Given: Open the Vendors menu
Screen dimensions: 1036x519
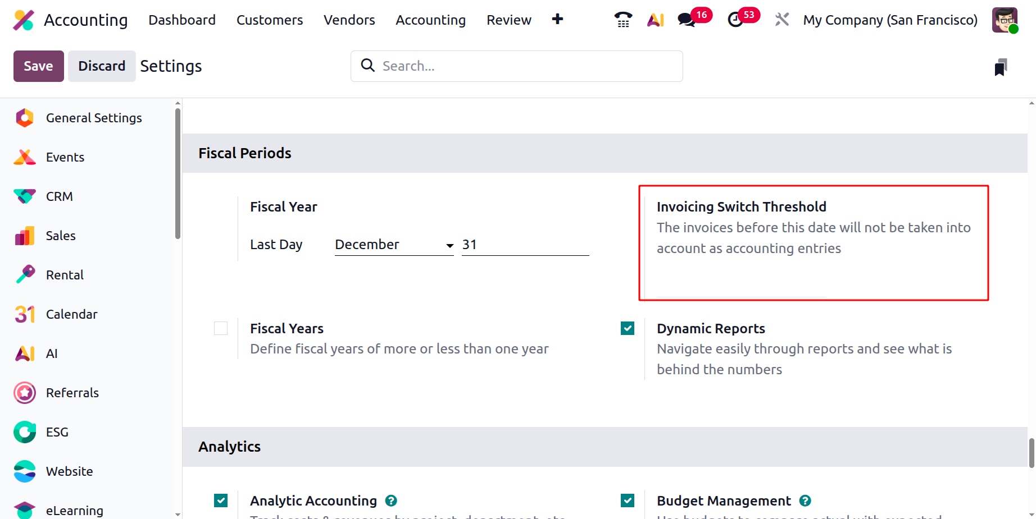Looking at the screenshot, I should pyautogui.click(x=349, y=20).
